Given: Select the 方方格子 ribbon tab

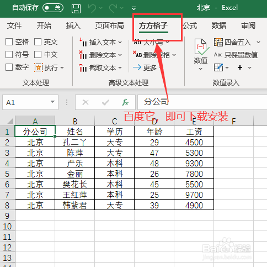Looking at the screenshot, I should point(153,25).
